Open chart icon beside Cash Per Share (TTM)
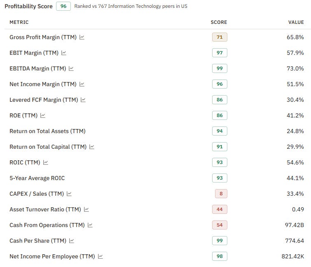This screenshot has width=311, height=267. click(x=72, y=241)
